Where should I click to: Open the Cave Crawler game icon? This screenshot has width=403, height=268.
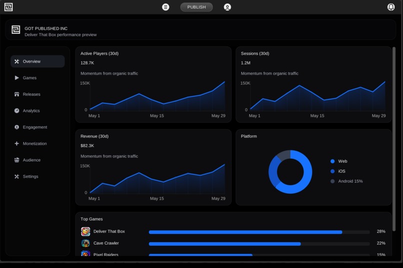85,243
